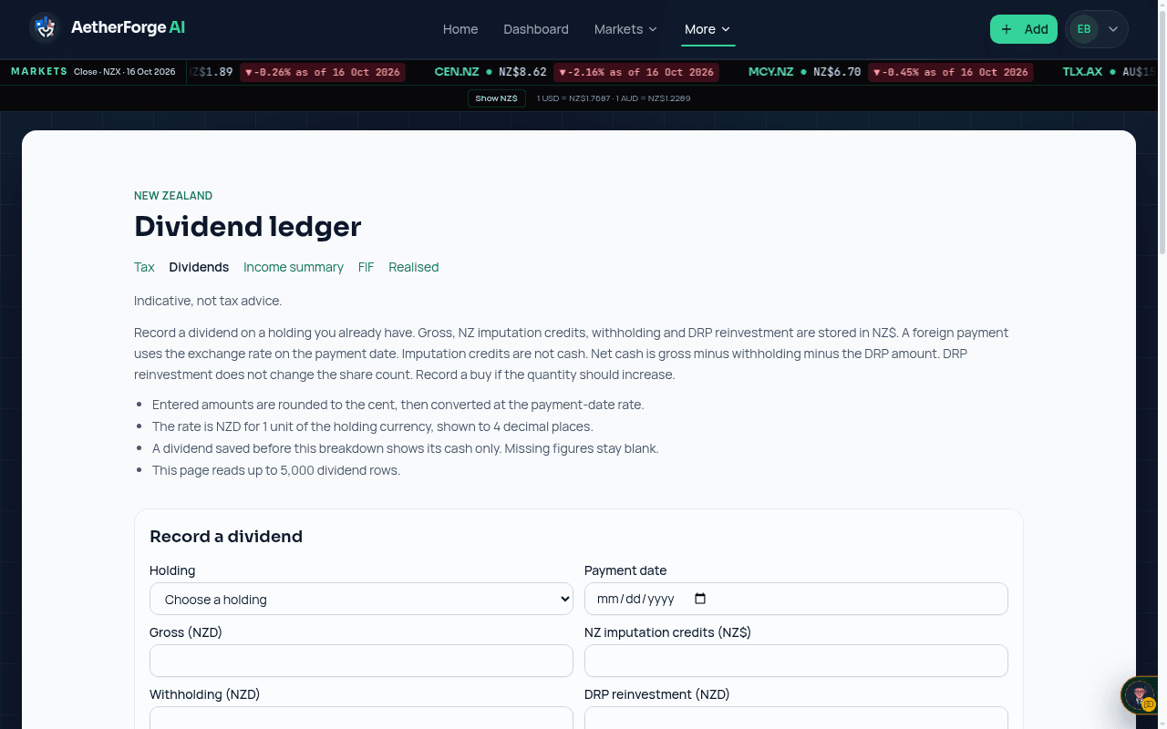This screenshot has height=729, width=1167.
Task: Click the NEW ZEALAND region label
Action: click(x=173, y=196)
